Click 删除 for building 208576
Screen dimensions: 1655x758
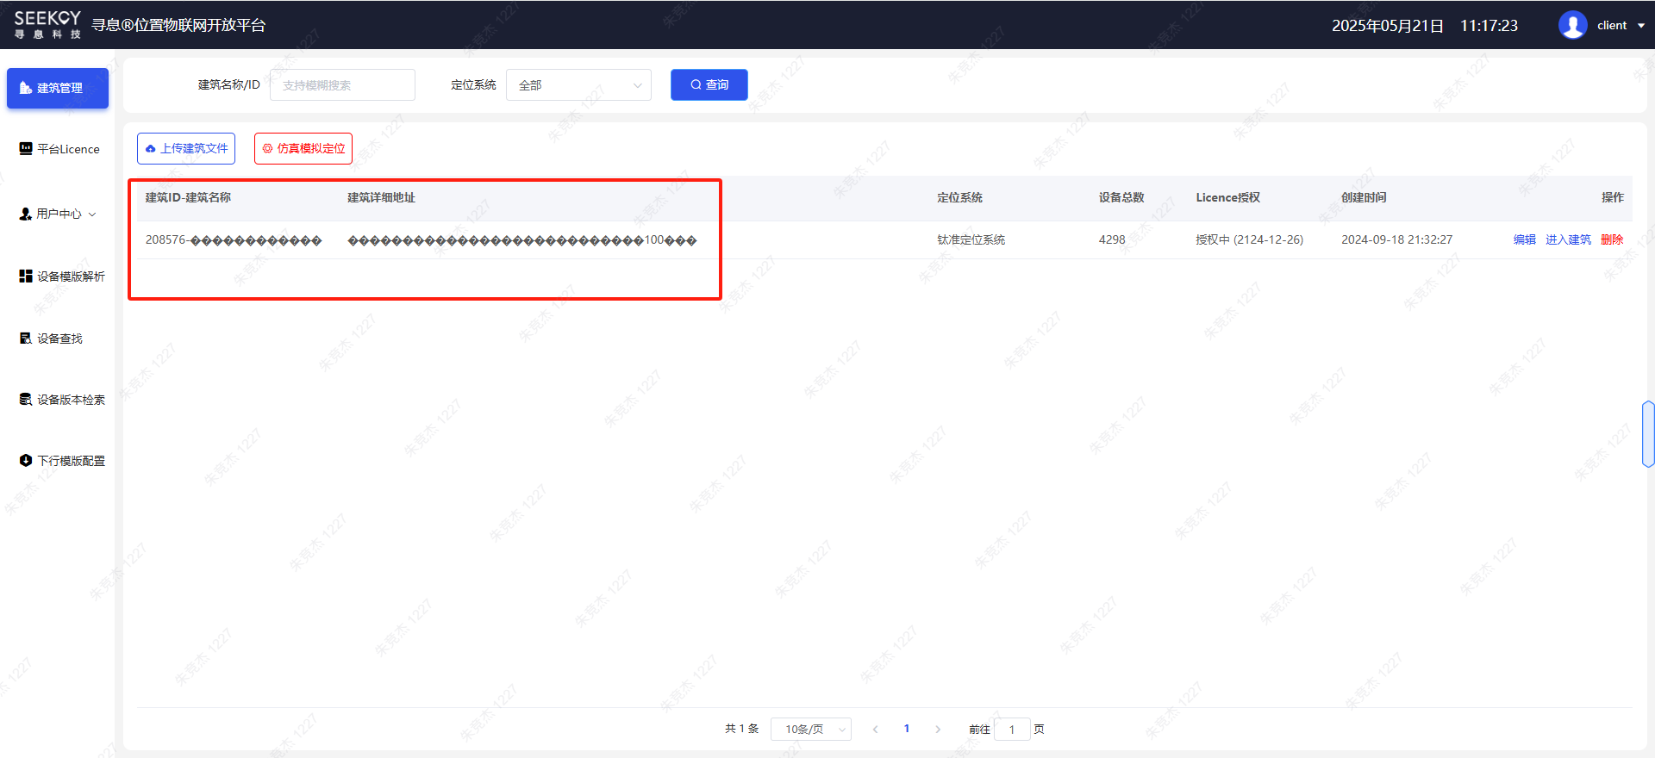point(1612,239)
